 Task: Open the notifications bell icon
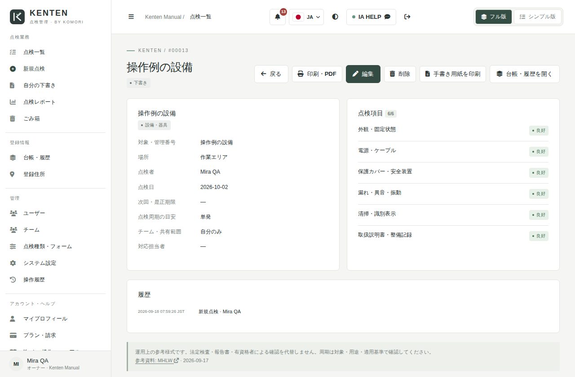pyautogui.click(x=278, y=17)
